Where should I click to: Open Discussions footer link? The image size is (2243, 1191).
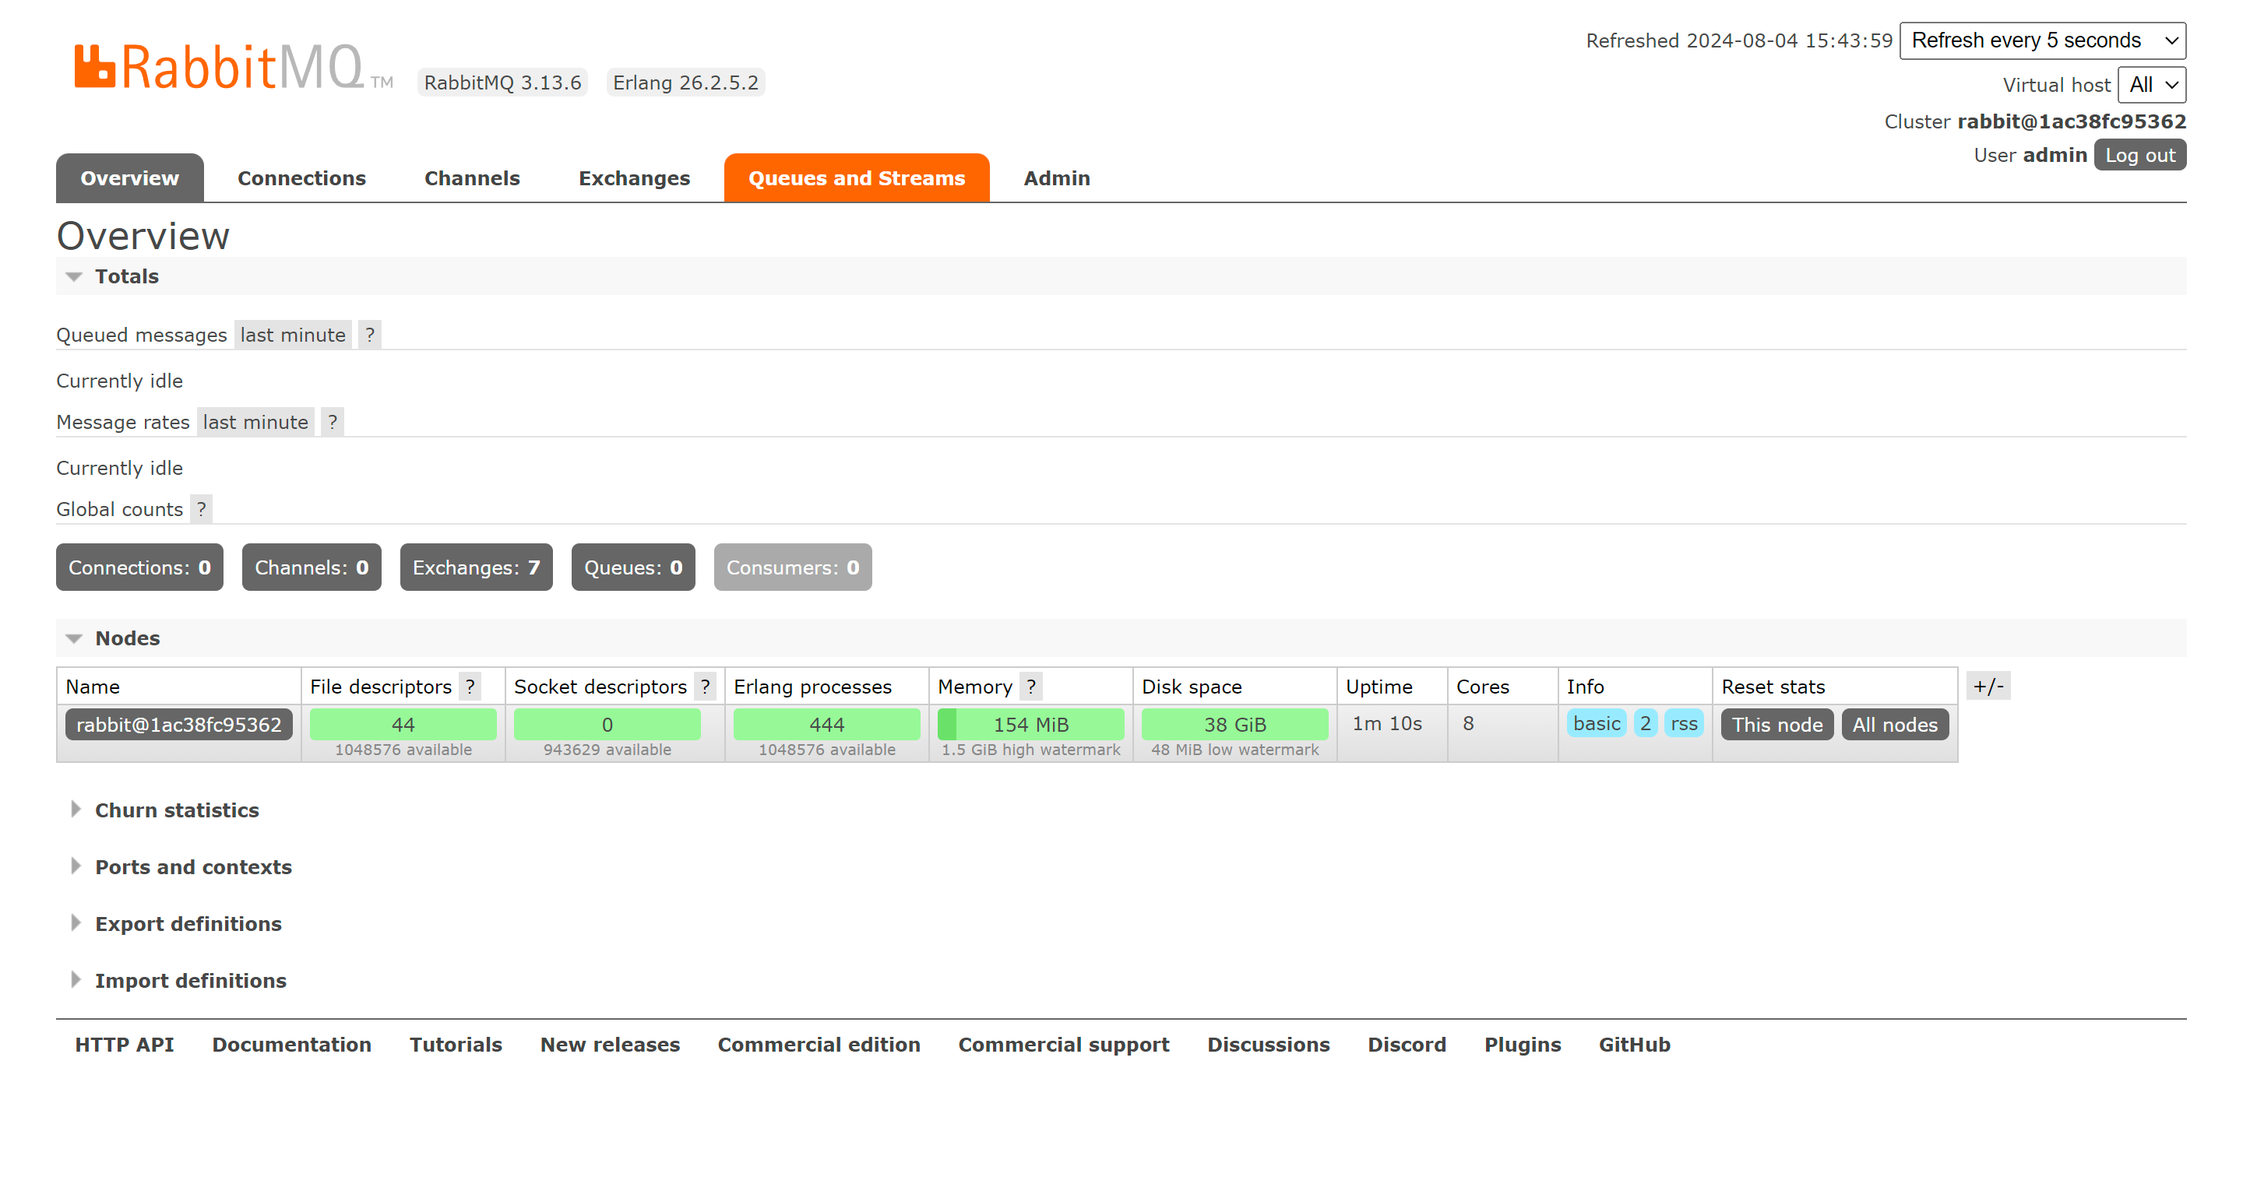coord(1269,1045)
